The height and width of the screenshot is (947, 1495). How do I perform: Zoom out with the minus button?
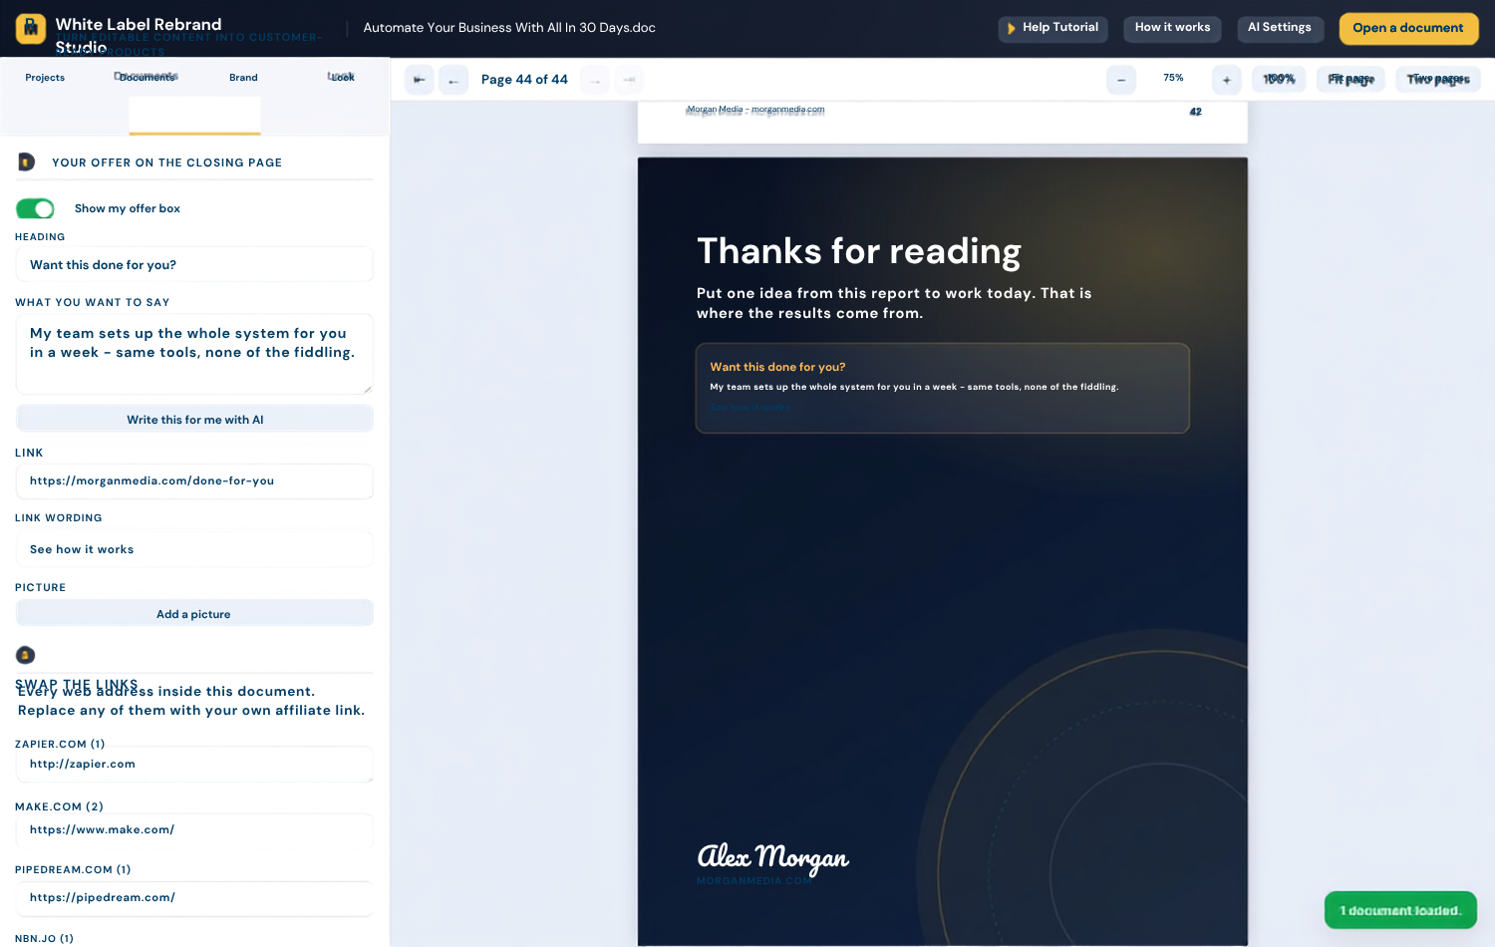pyautogui.click(x=1121, y=80)
